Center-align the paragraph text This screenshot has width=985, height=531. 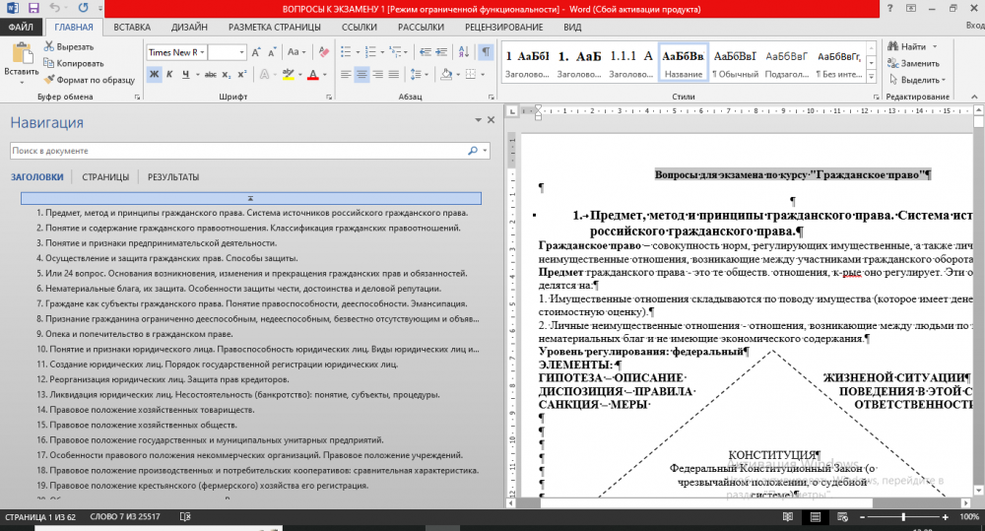361,74
